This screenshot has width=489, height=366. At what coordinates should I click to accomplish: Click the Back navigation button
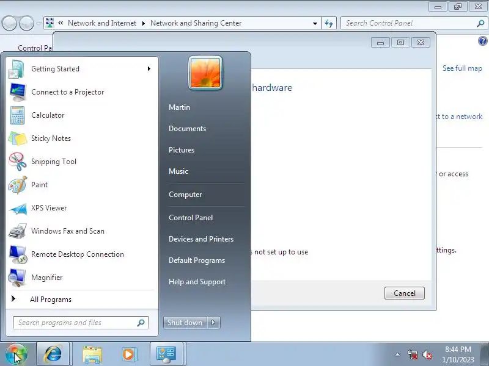(9, 23)
